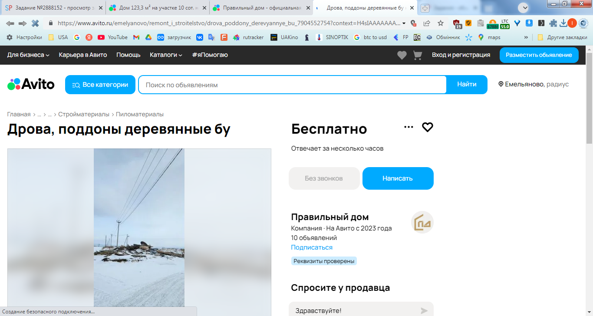Open the popup-blocked indicator icon
This screenshot has height=316, width=593.
click(x=414, y=23)
